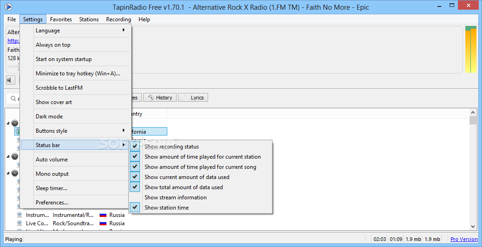Click the Russia flag in Instrumental/R... row
Image resolution: width=482 pixels, height=247 pixels.
(103, 215)
